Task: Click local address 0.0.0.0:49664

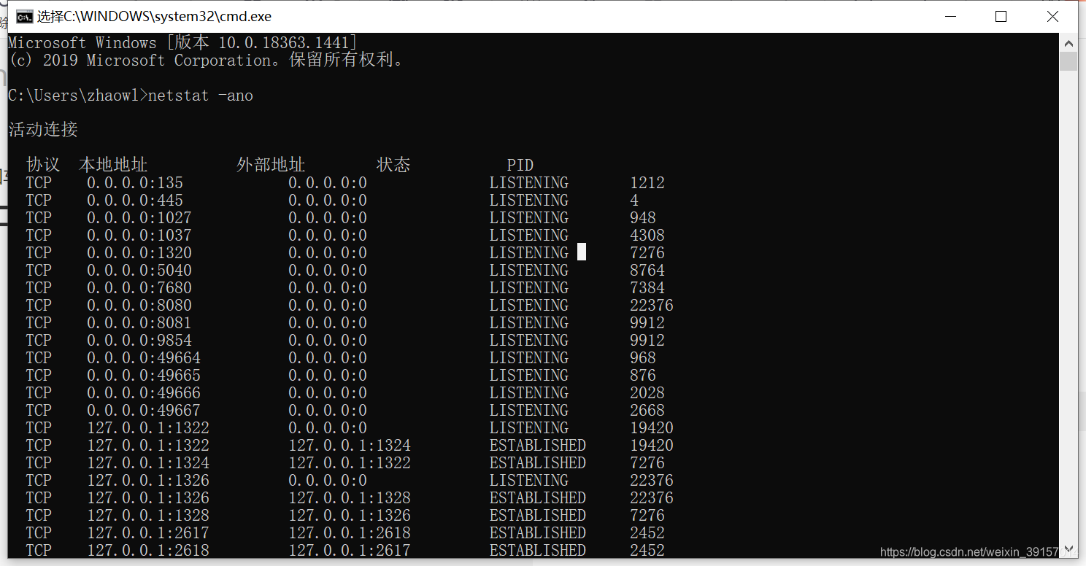Action: (144, 357)
